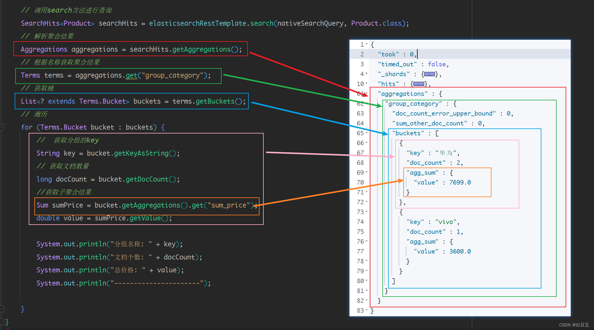This screenshot has width=594, height=330.
Task: Fold the closing brace arrow at line 79
Action: [x=367, y=271]
